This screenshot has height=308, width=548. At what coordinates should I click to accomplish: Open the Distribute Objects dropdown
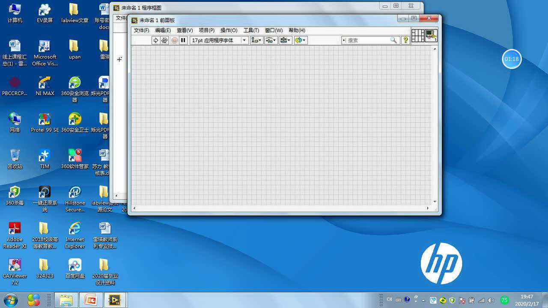271,40
